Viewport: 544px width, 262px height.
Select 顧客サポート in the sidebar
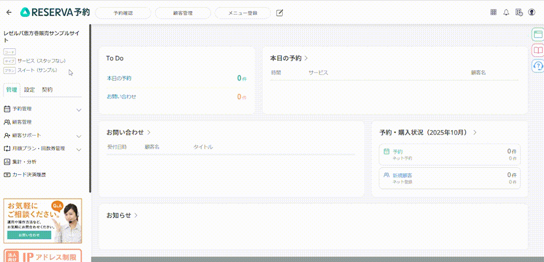[x=27, y=136]
